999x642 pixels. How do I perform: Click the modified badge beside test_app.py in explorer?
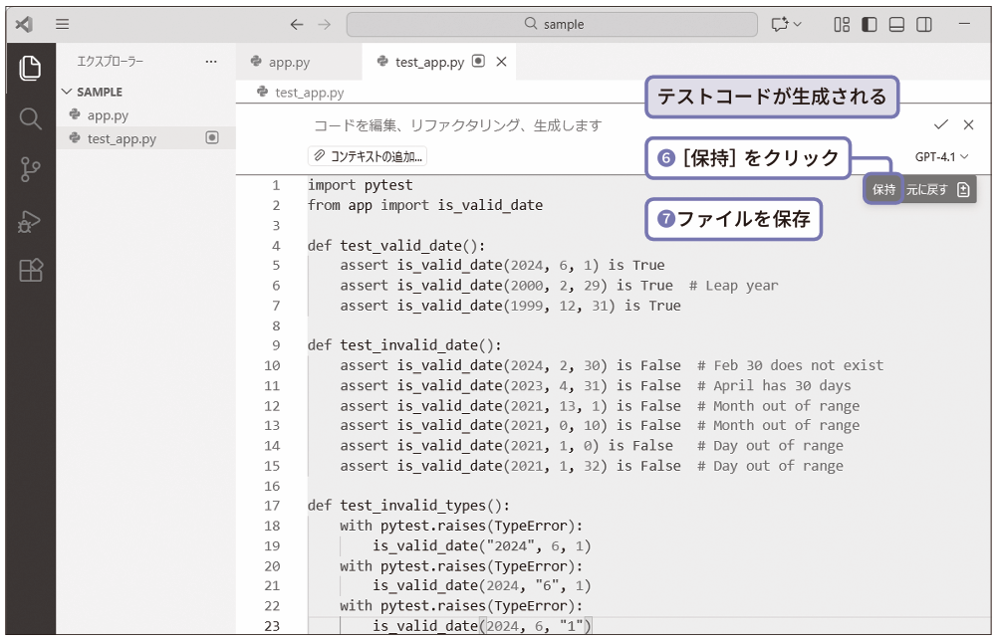pyautogui.click(x=212, y=137)
